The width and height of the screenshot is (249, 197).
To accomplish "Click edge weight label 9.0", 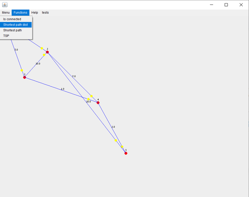I will tap(74, 76).
